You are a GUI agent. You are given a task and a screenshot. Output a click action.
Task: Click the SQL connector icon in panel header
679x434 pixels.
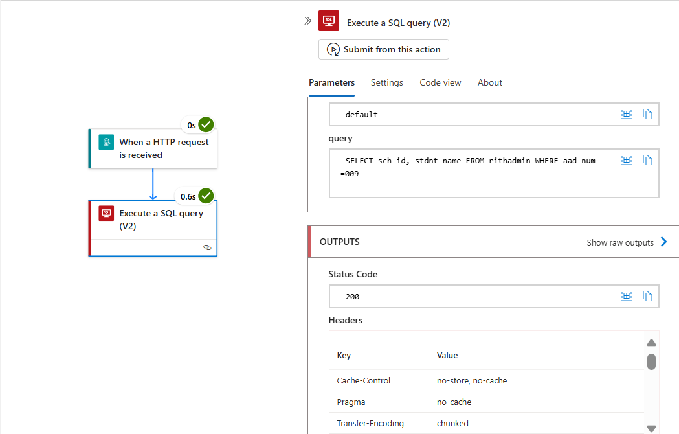click(329, 21)
